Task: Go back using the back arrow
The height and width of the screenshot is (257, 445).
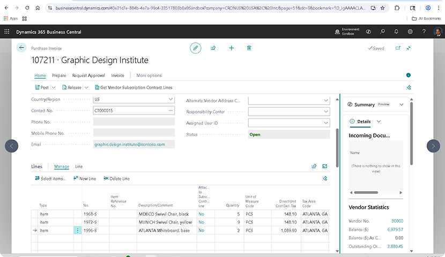Action: [21, 48]
